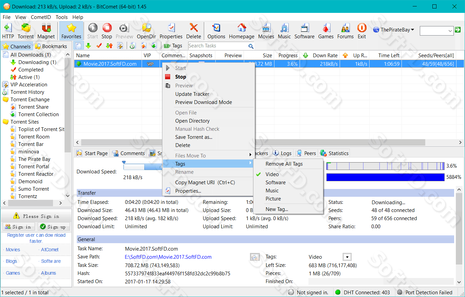Click the DHT Connected status indicator
The image size is (465, 297).
tap(362, 293)
